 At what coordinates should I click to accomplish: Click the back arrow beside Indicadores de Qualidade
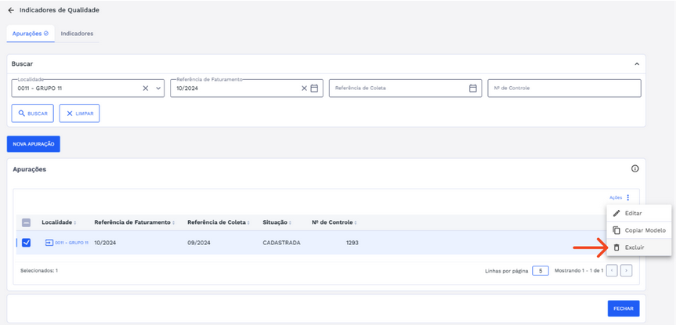click(x=11, y=10)
